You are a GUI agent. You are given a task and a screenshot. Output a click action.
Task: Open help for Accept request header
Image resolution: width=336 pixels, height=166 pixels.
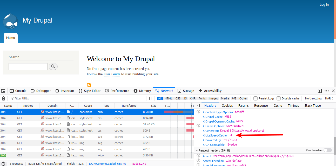click(x=198, y=156)
